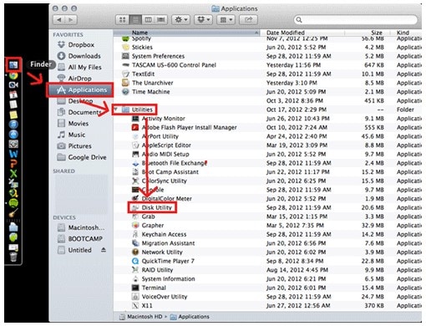Select System Preferences in the list
This screenshot has width=426, height=326.
pos(267,56)
